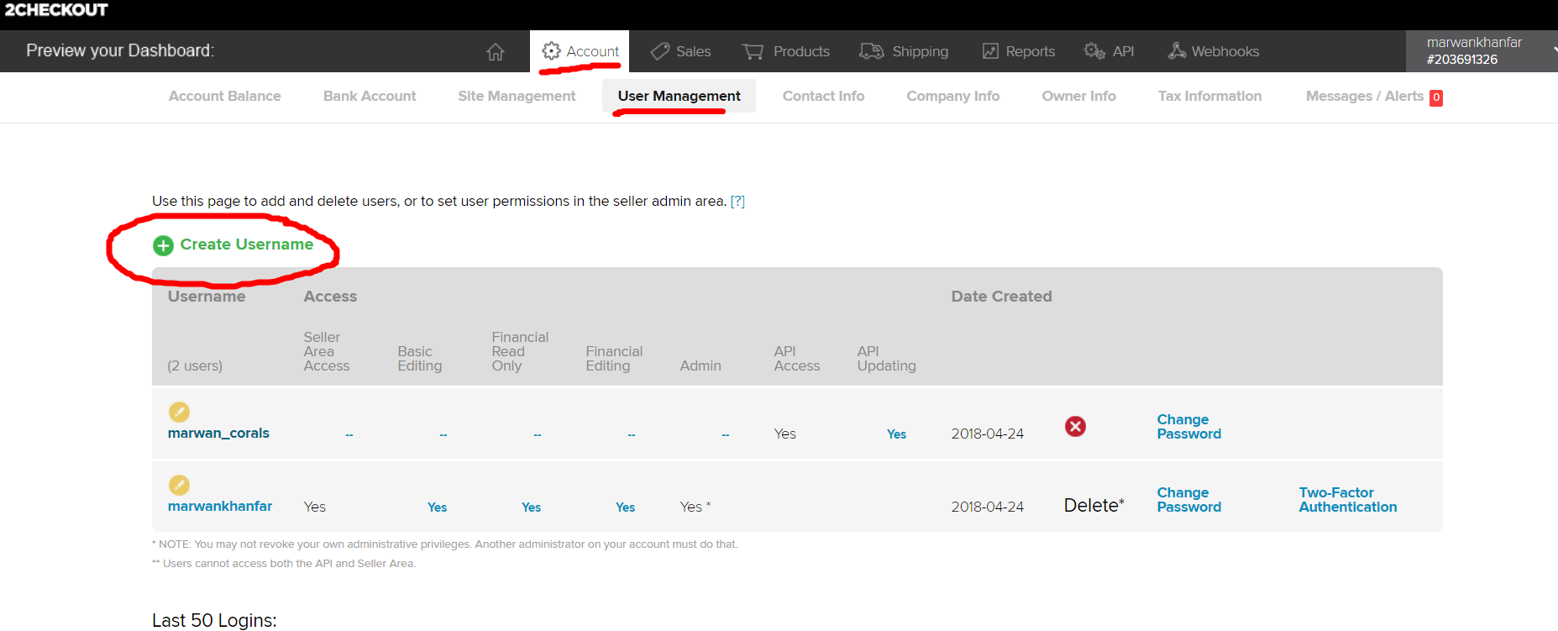Click the API gears icon
The image size is (1558, 631).
pos(1094,51)
